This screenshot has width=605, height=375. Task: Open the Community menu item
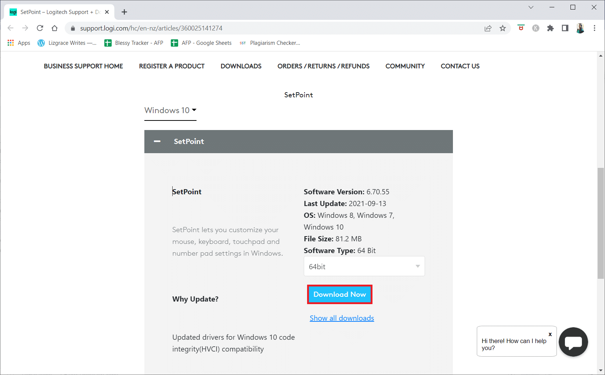click(405, 66)
